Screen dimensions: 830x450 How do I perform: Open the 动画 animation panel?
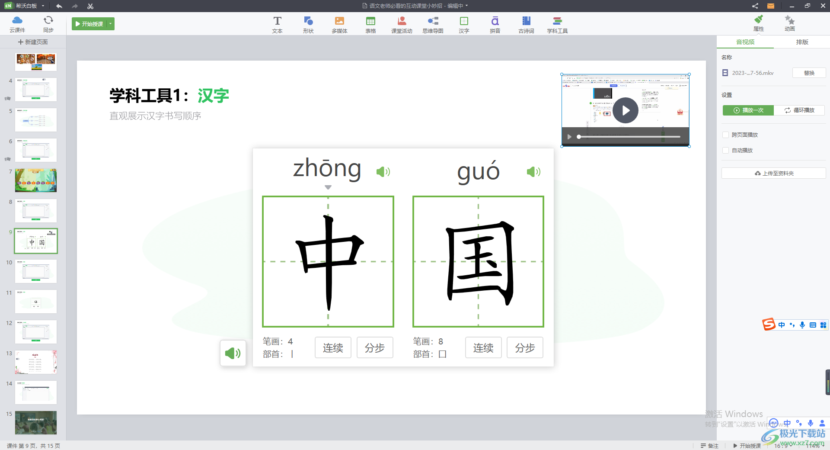coord(790,23)
